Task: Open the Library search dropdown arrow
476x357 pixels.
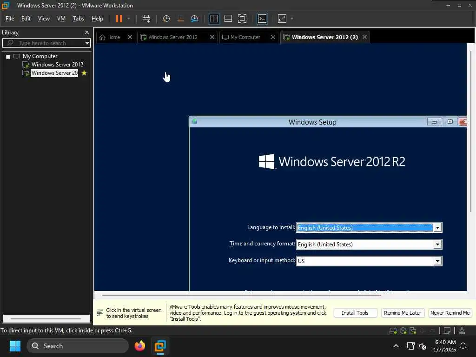Action: [87, 43]
